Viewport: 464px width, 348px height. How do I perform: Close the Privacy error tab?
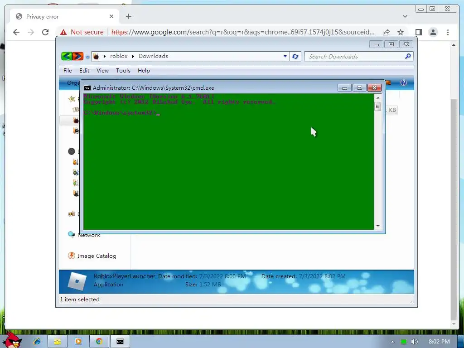[111, 16]
